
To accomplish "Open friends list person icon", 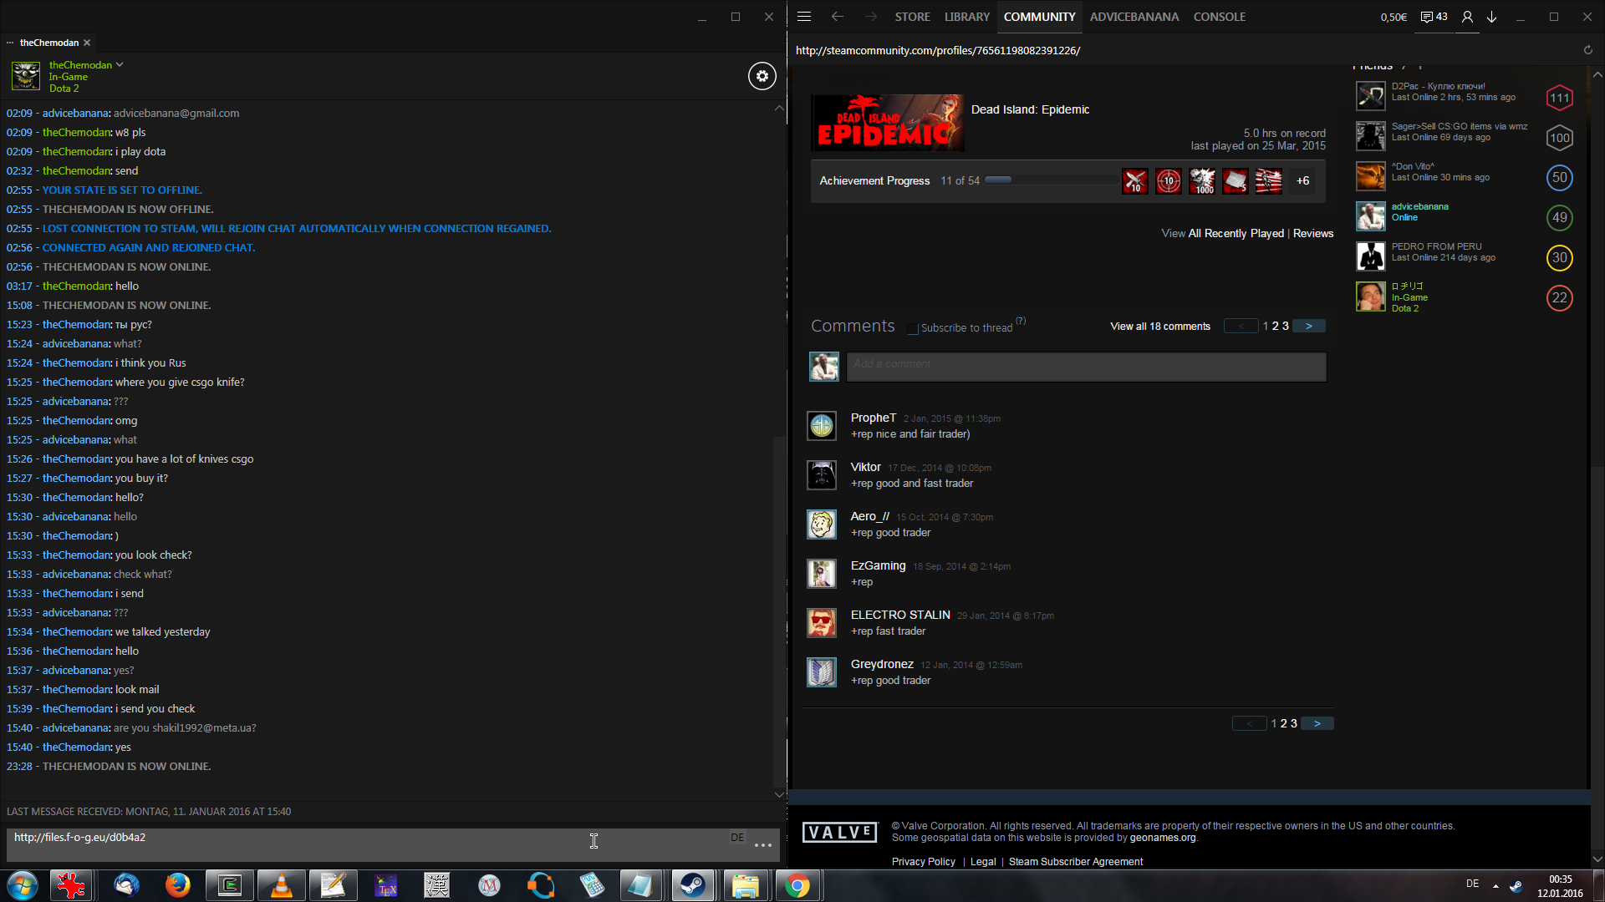I will 1467,17.
